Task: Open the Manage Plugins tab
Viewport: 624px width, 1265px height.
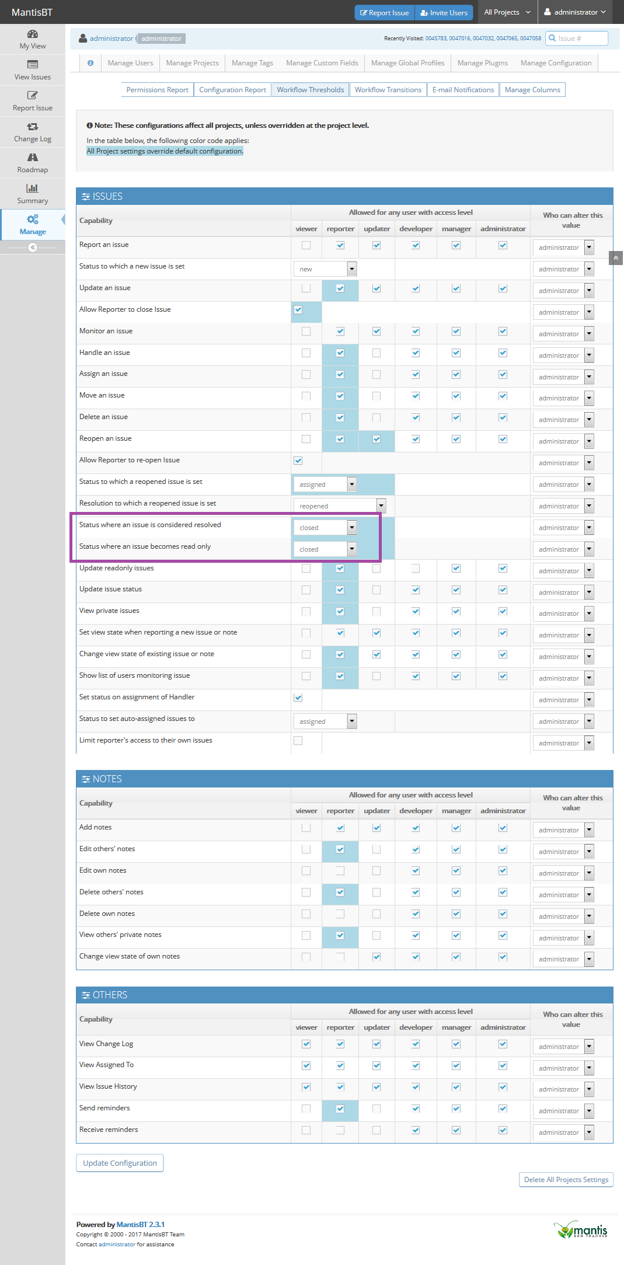Action: (x=482, y=63)
